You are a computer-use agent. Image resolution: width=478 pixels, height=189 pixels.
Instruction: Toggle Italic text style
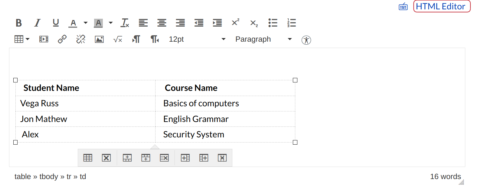pos(37,23)
